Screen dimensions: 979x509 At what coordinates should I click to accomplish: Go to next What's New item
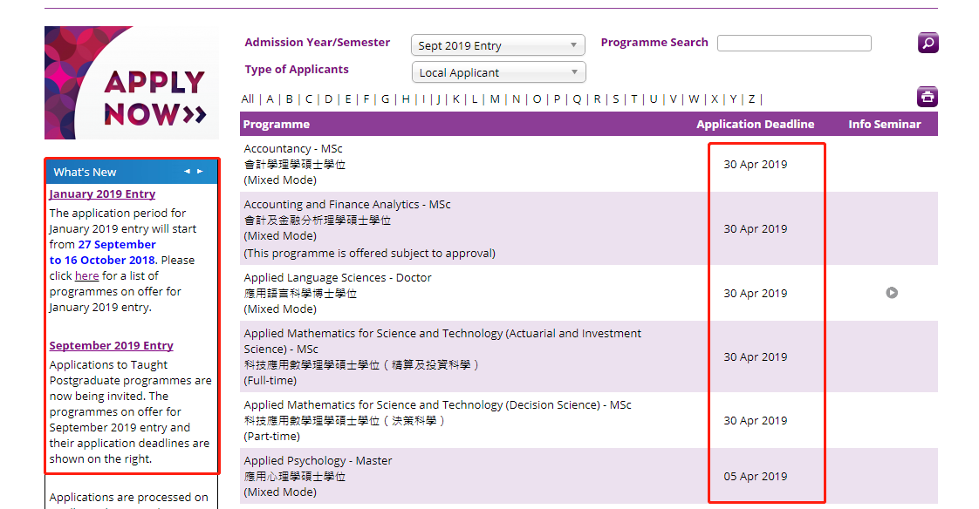click(x=200, y=172)
